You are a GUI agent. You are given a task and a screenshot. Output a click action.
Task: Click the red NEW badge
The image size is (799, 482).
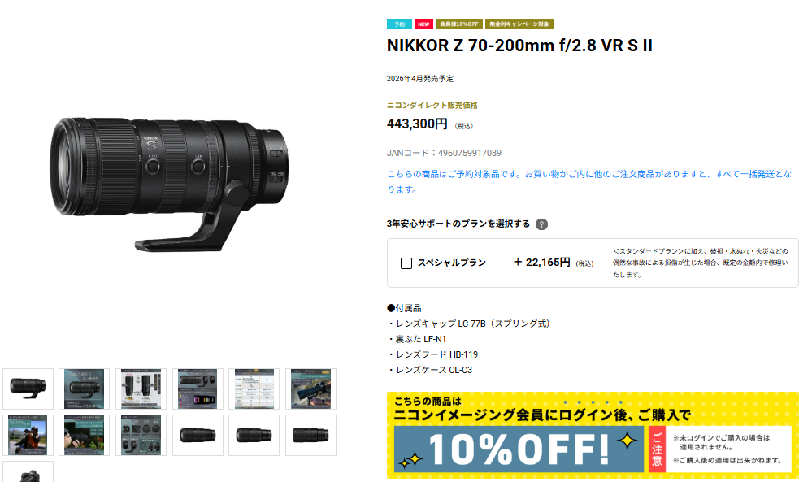pos(423,24)
